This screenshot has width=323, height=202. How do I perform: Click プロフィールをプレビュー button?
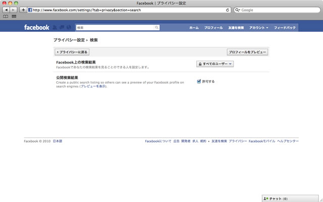[x=247, y=52]
